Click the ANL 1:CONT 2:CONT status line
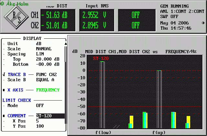This screenshot has width=207, height=136. (x=182, y=12)
